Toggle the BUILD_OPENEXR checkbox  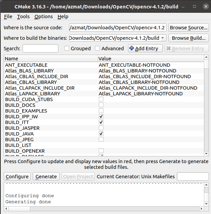[101, 151]
